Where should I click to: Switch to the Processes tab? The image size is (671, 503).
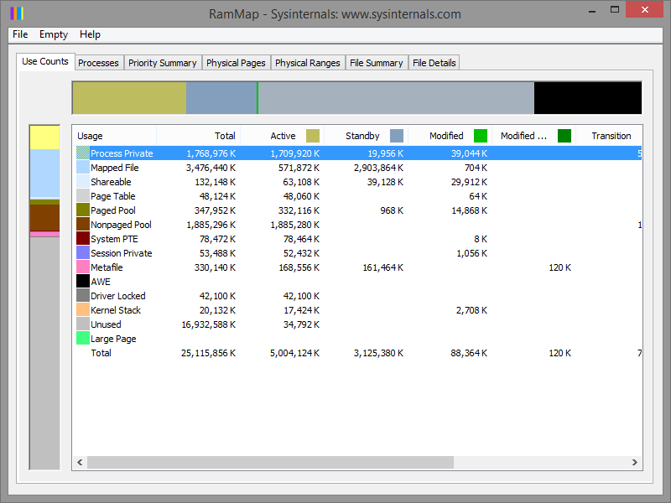98,63
